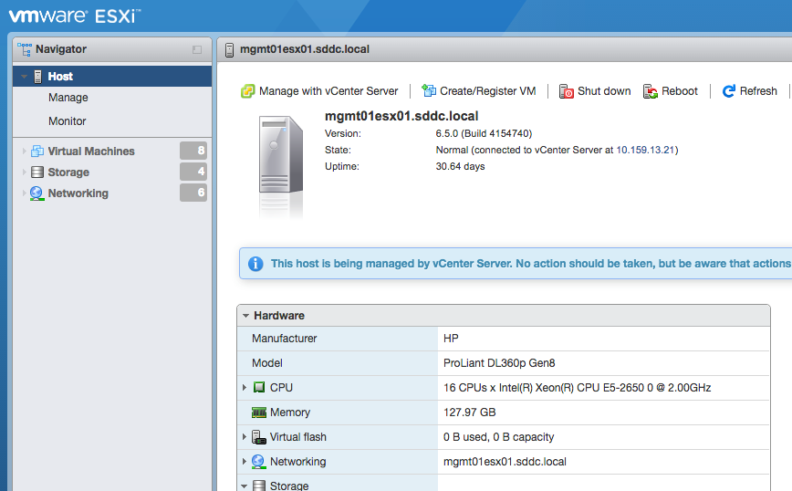Click the Virtual Machines count badge 8
The width and height of the screenshot is (792, 491).
coord(193,151)
